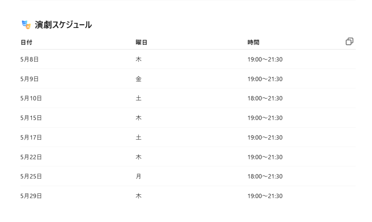Click the 5月8日 date cell
The height and width of the screenshot is (222, 372).
[x=29, y=59]
